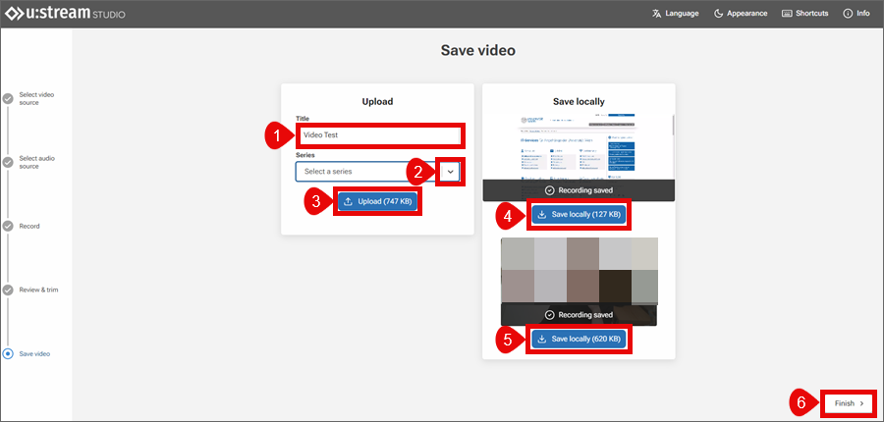Select the Save video step indicator
Viewport: 884px width, 422px height.
click(x=8, y=353)
